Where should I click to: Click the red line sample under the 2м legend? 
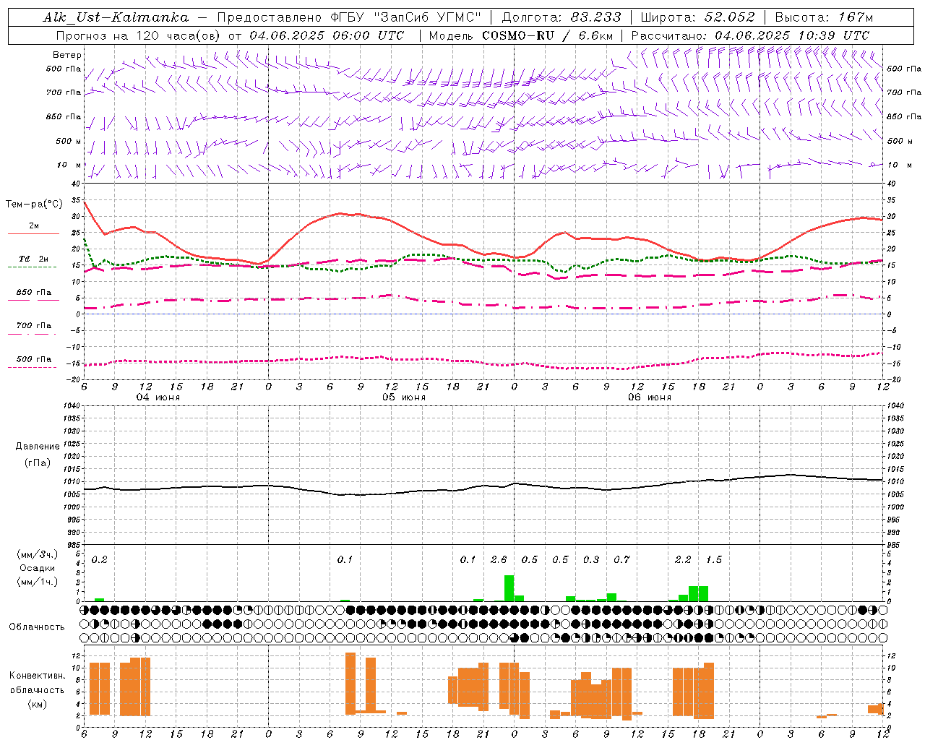point(33,234)
